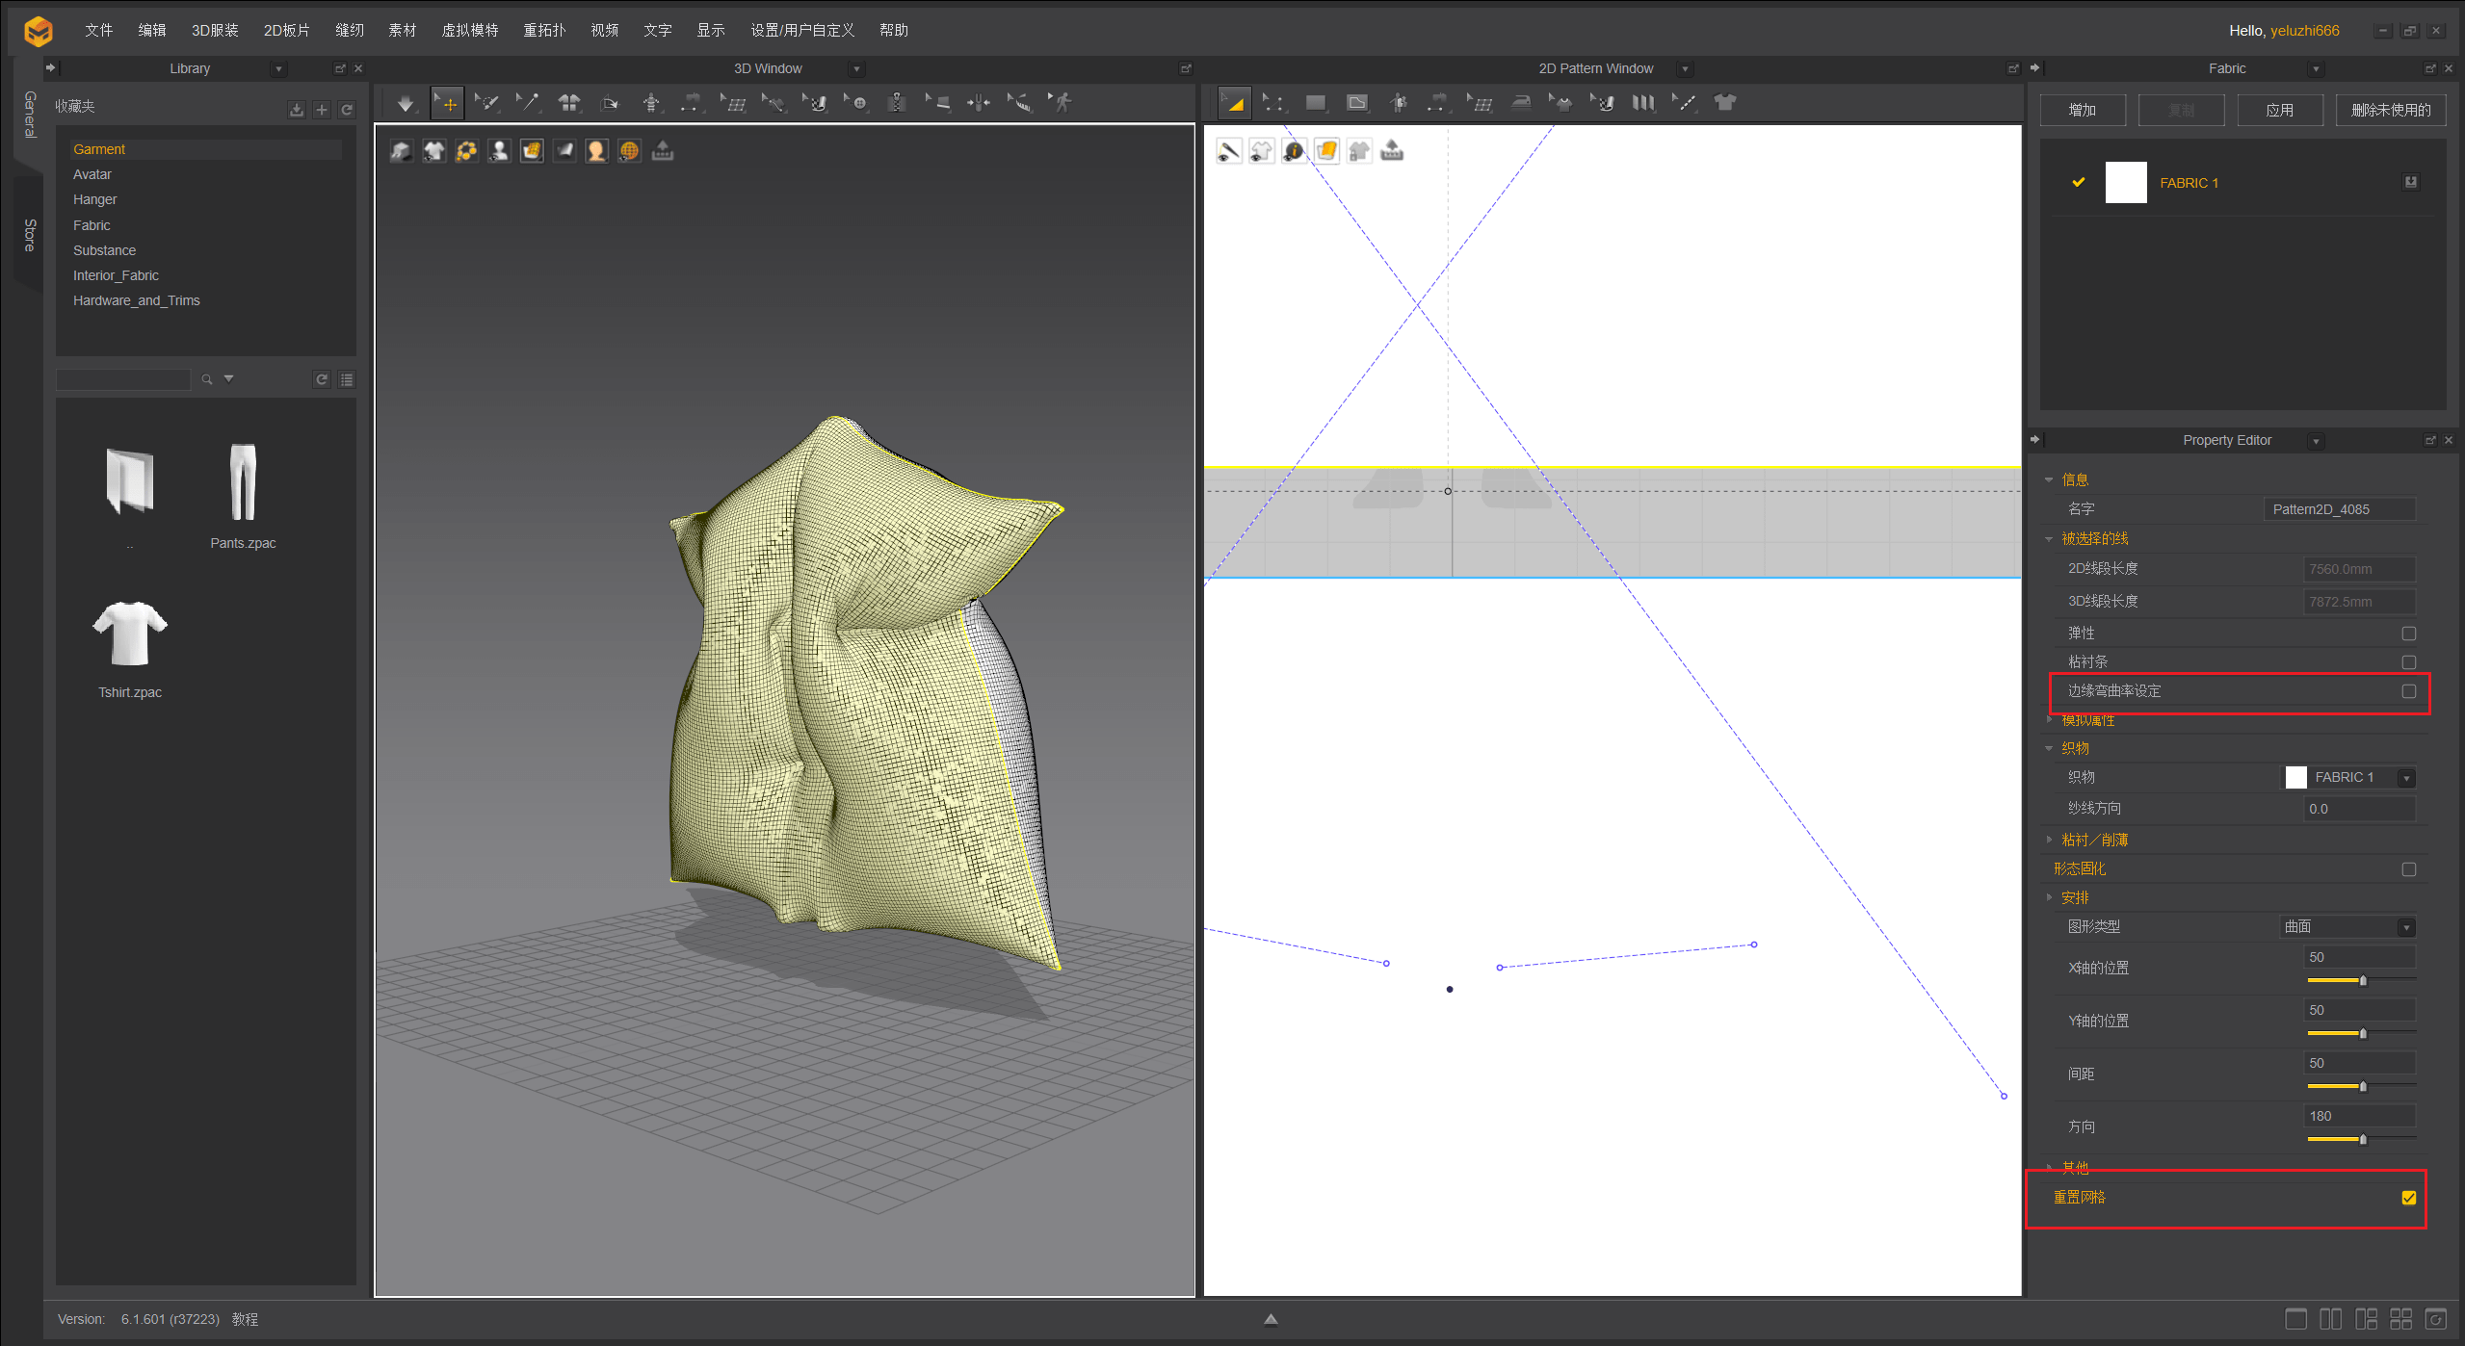Open the 虚拟模特 menu
This screenshot has width=2465, height=1346.
pyautogui.click(x=469, y=30)
